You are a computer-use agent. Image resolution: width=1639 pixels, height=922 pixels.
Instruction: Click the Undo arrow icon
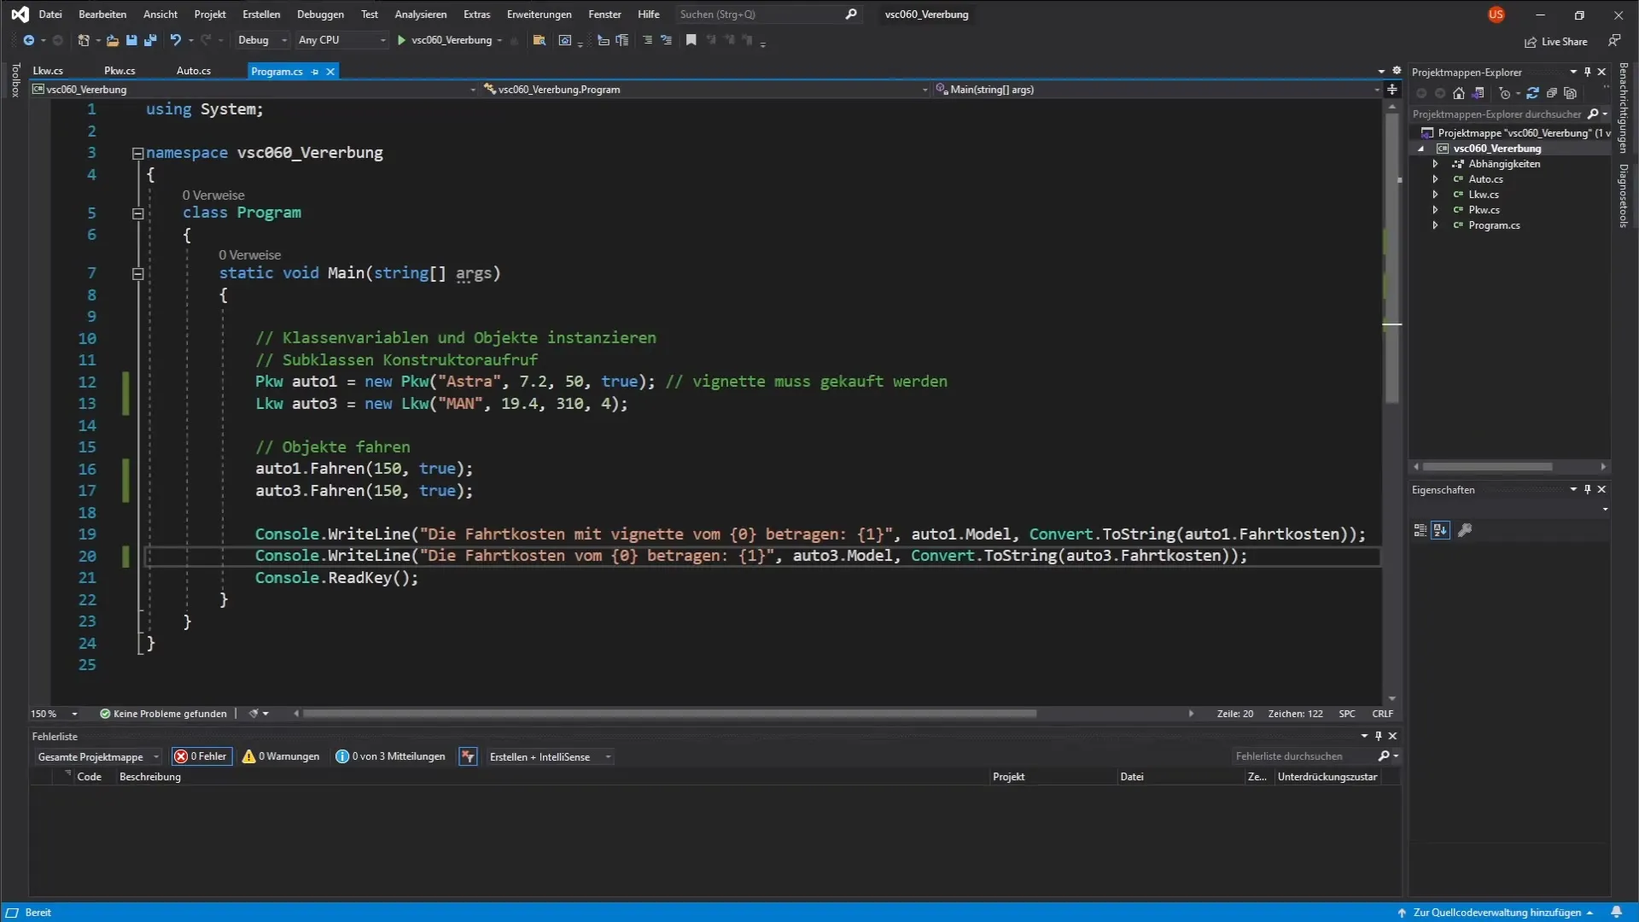[175, 40]
